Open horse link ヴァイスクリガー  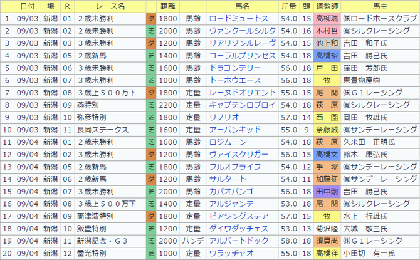pyautogui.click(x=239, y=155)
